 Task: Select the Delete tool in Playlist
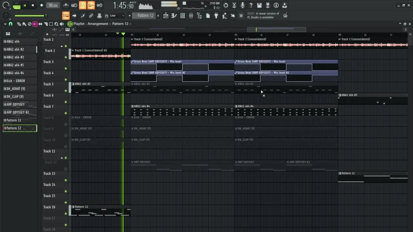[x=30, y=24]
